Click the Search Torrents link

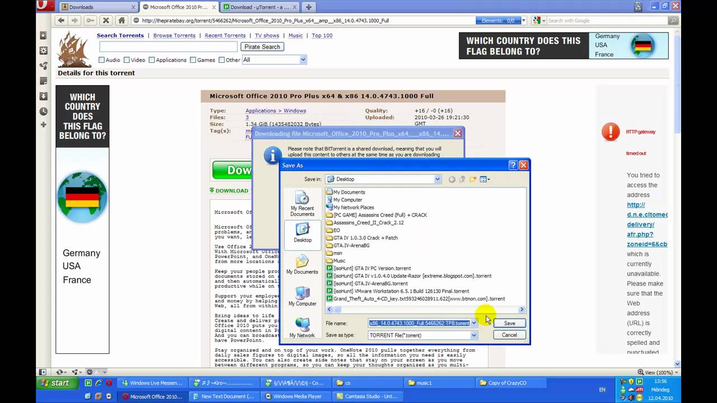point(120,35)
